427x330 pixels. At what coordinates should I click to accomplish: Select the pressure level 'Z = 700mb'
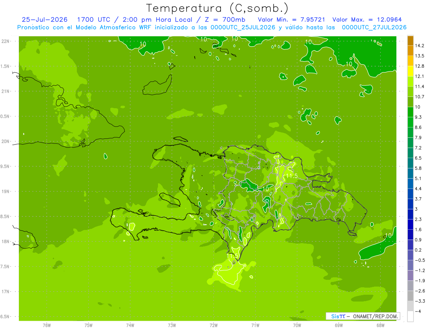click(x=226, y=20)
